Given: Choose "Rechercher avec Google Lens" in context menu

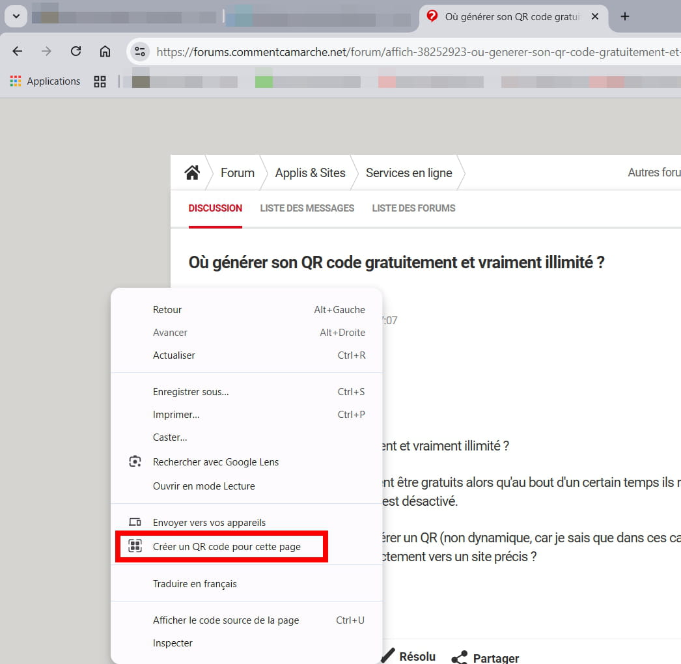Looking at the screenshot, I should pos(215,462).
